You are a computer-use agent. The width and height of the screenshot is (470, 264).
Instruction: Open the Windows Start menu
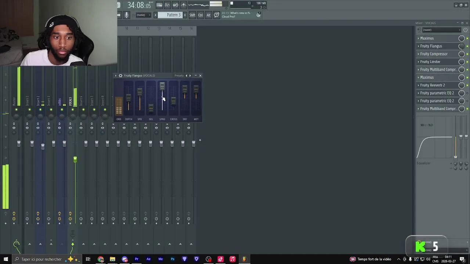pos(6,259)
